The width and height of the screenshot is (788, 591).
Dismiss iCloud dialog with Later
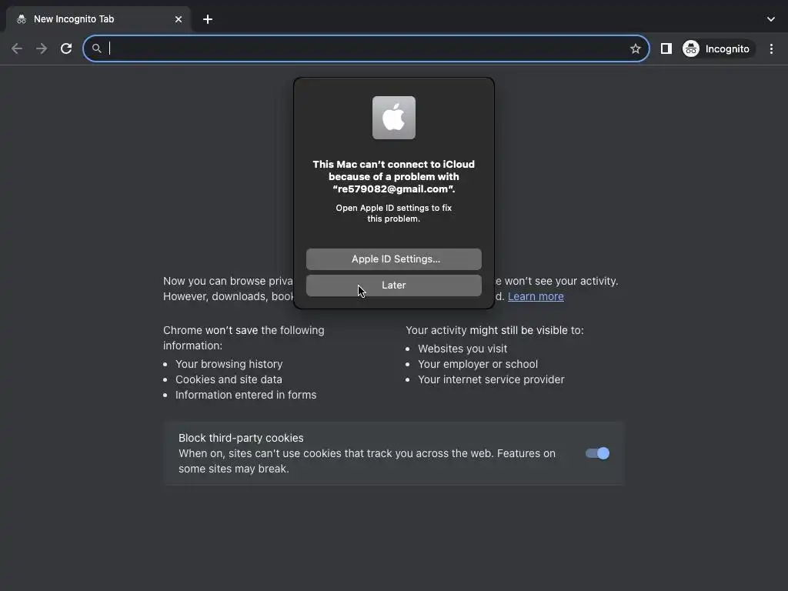tap(394, 285)
